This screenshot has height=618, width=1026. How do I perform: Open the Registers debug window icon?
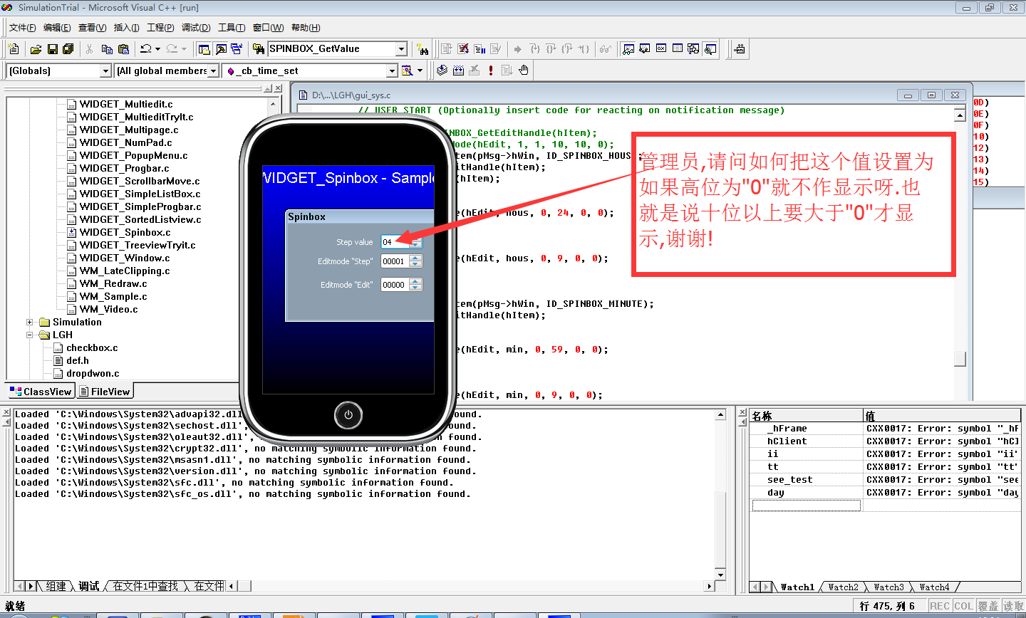pos(660,48)
